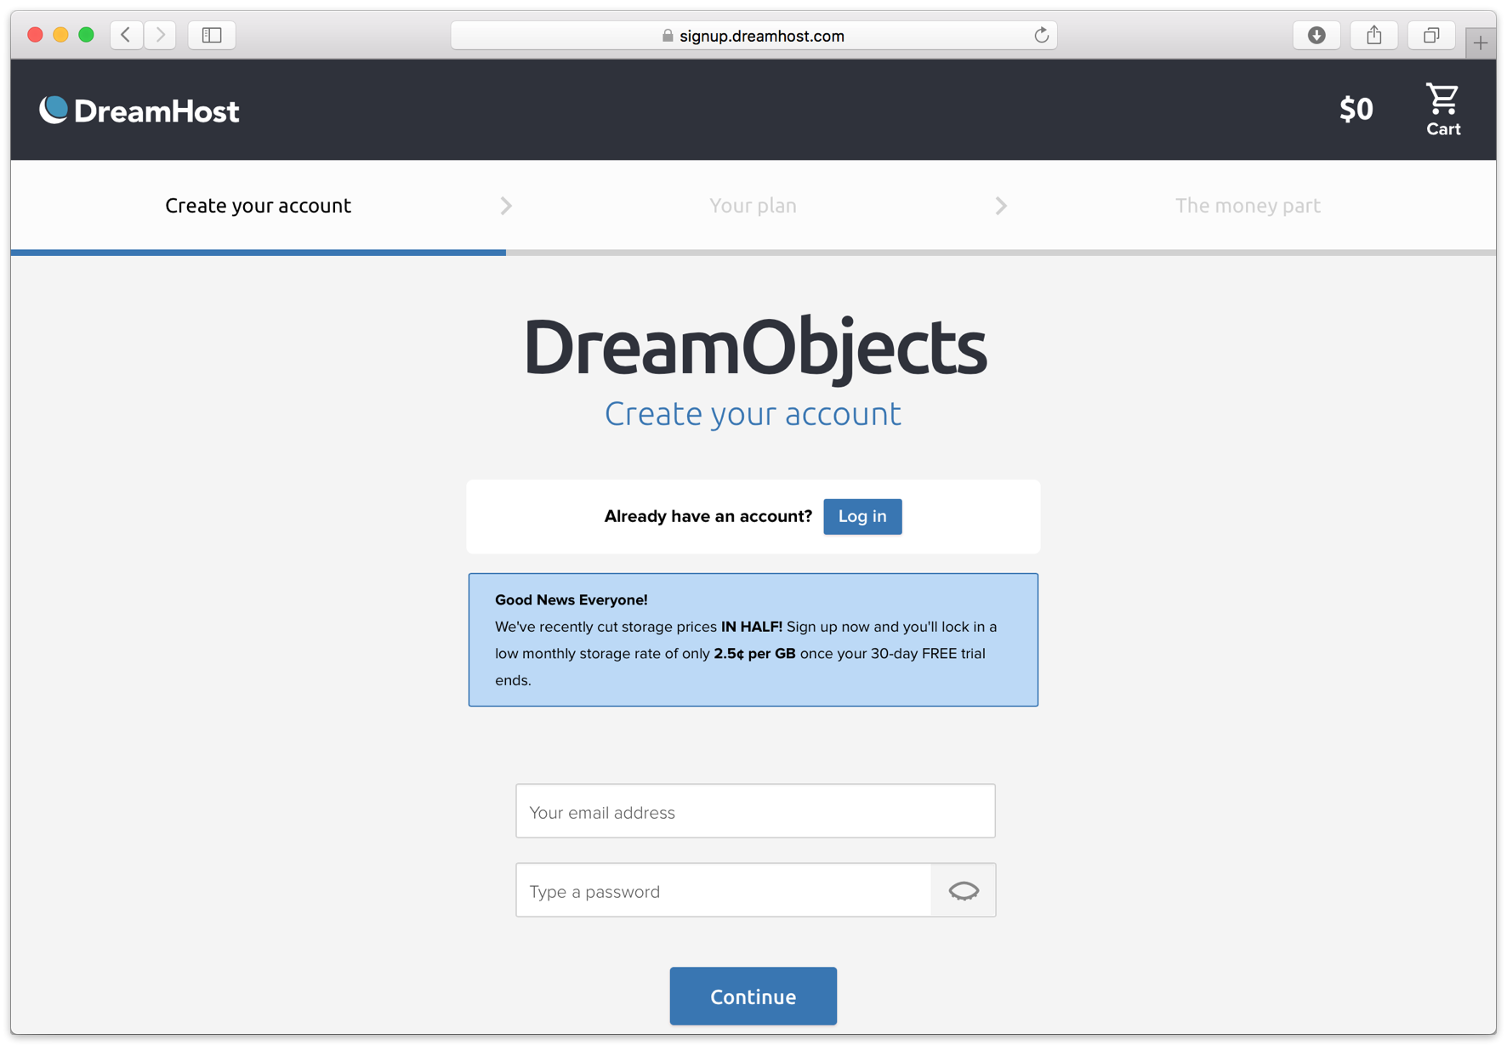Go forward with Safari's forward arrow
The width and height of the screenshot is (1507, 1045).
pyautogui.click(x=160, y=35)
